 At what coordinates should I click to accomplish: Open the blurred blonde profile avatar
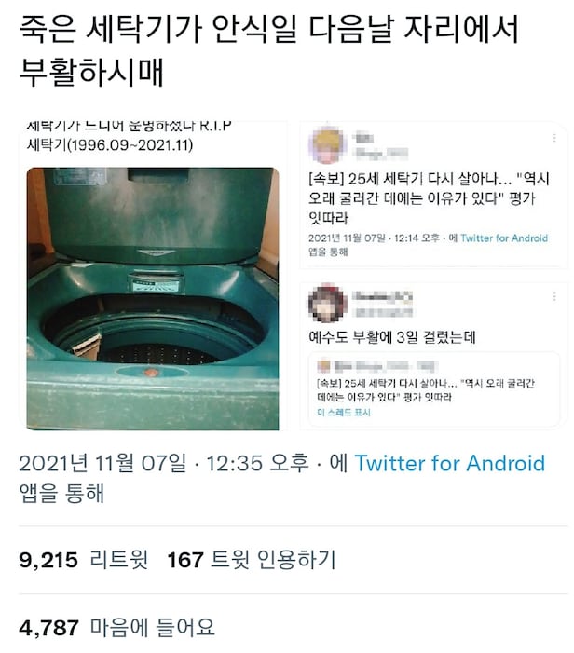pos(328,145)
